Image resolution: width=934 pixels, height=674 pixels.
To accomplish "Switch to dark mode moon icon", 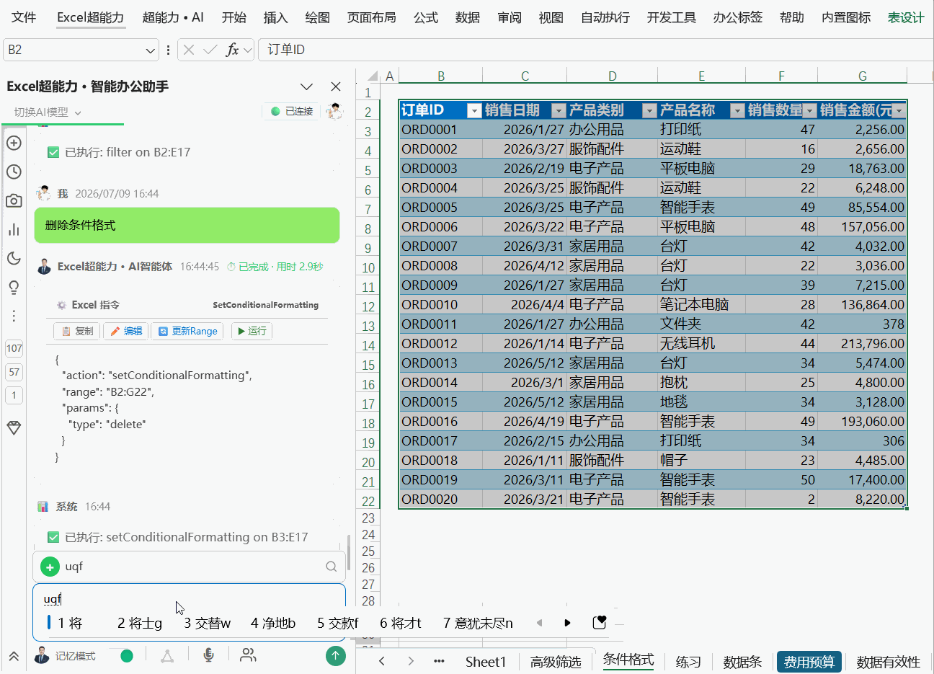I will (x=14, y=258).
